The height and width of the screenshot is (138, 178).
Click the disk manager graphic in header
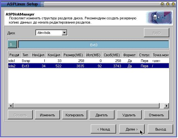(x=159, y=18)
